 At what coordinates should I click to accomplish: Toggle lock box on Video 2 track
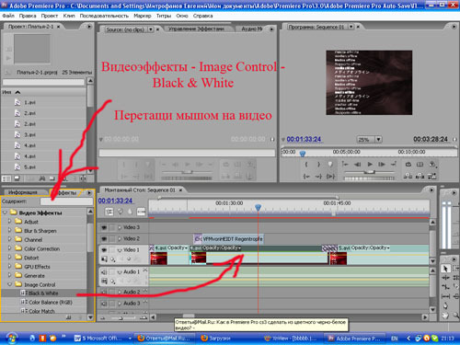pyautogui.click(x=112, y=238)
